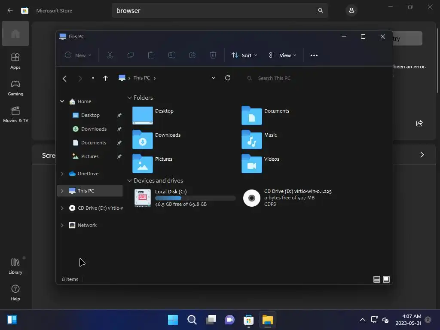The width and height of the screenshot is (440, 330).
Task: Open Windows Start button on taskbar
Action: [173, 320]
